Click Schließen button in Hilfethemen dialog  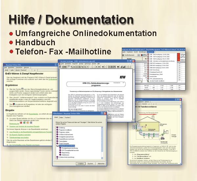tap(81, 164)
